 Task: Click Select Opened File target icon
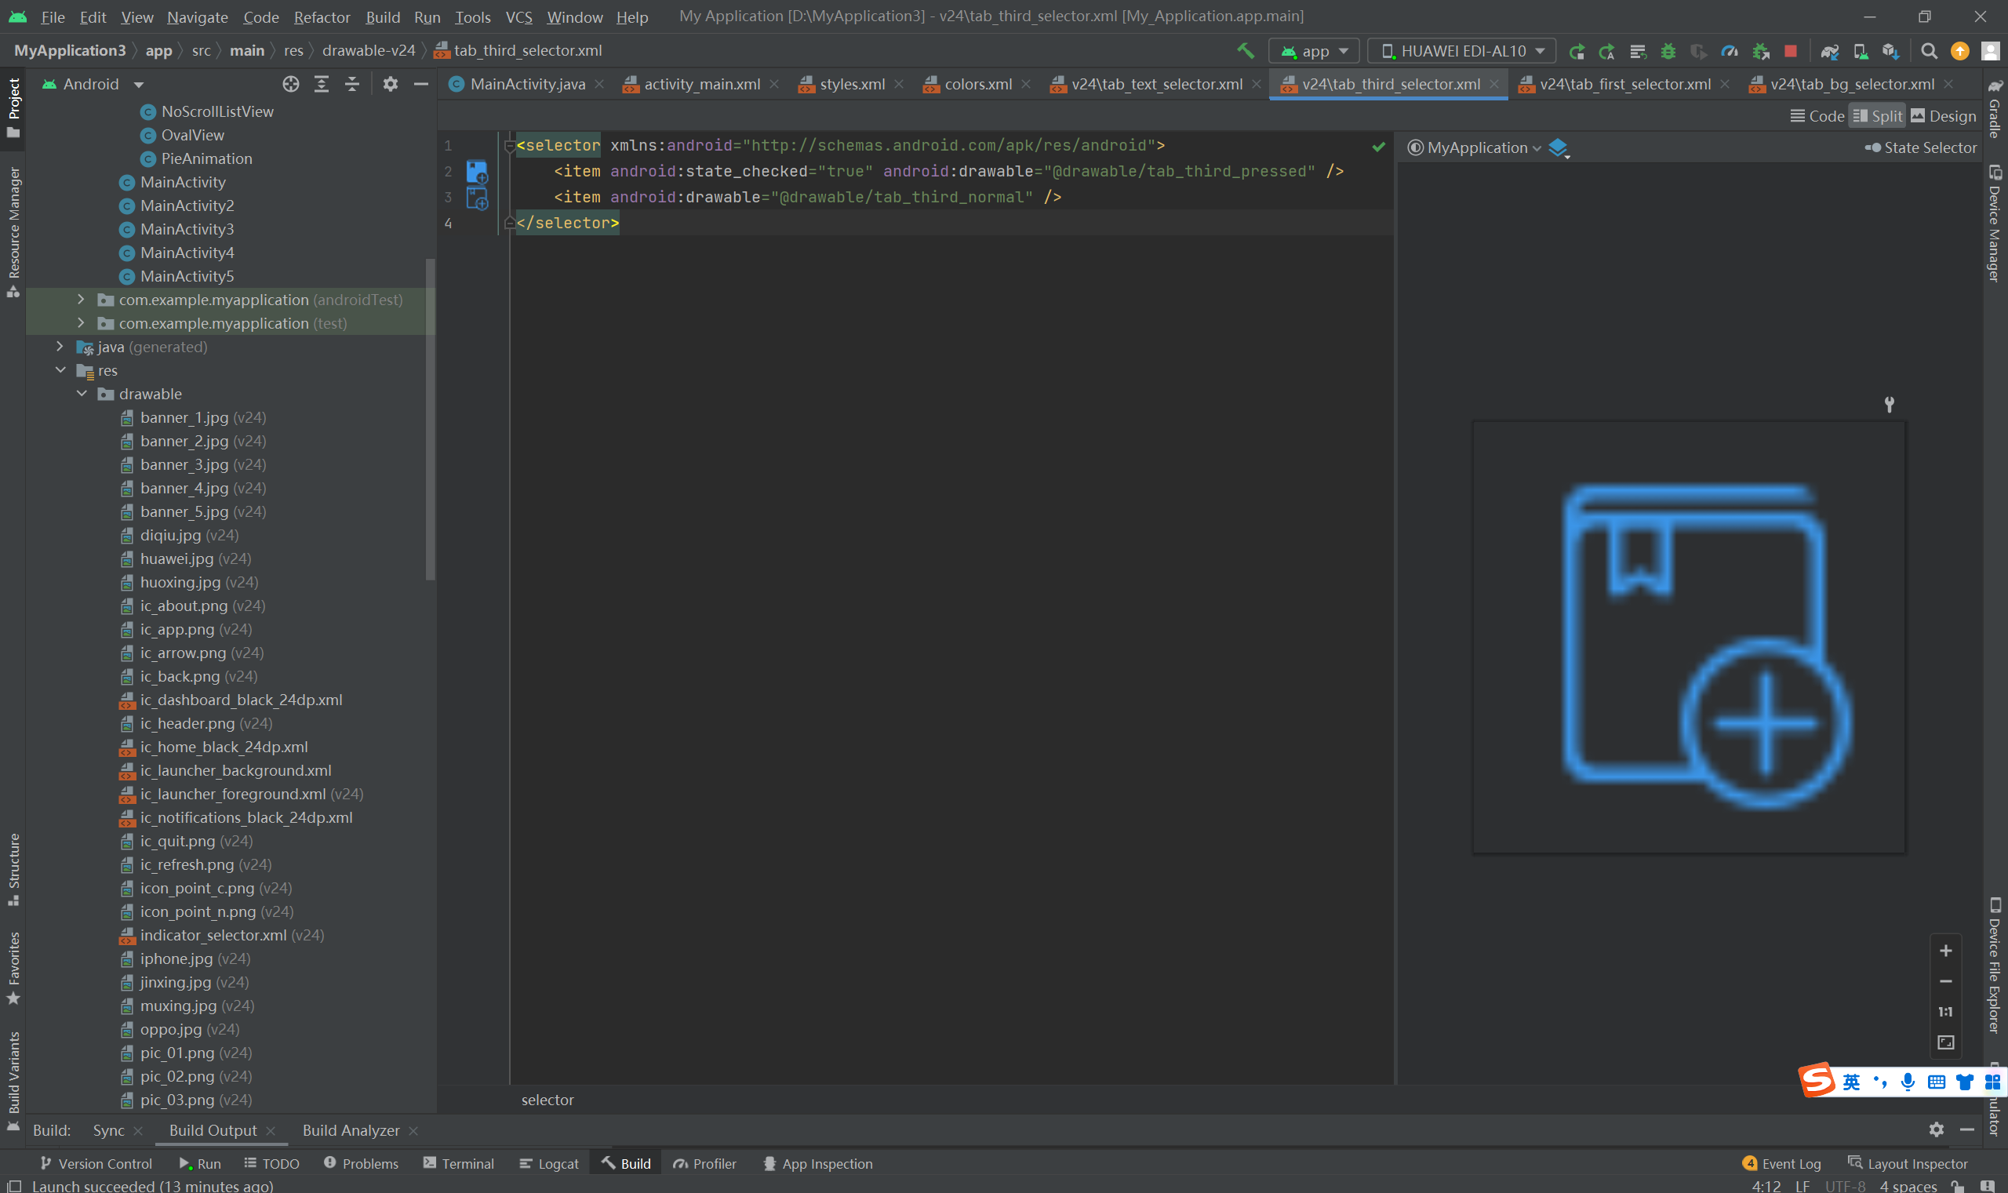pos(291,85)
